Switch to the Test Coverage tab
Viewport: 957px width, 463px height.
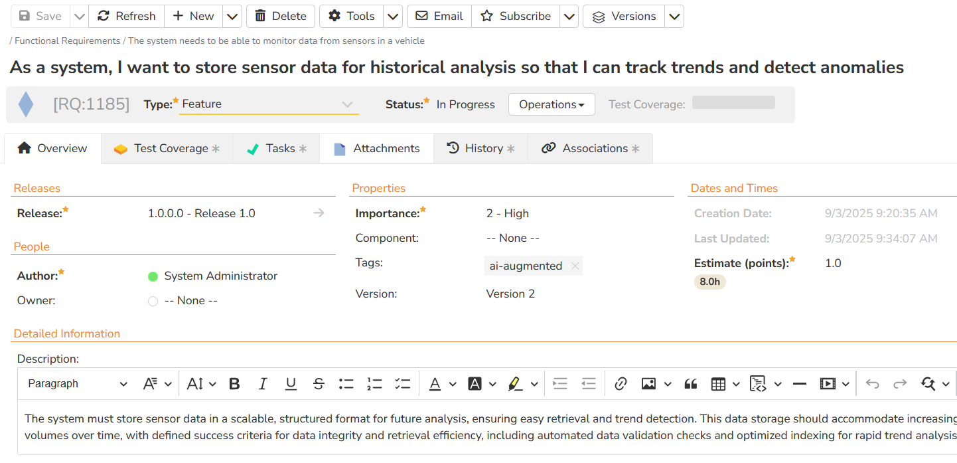point(167,149)
